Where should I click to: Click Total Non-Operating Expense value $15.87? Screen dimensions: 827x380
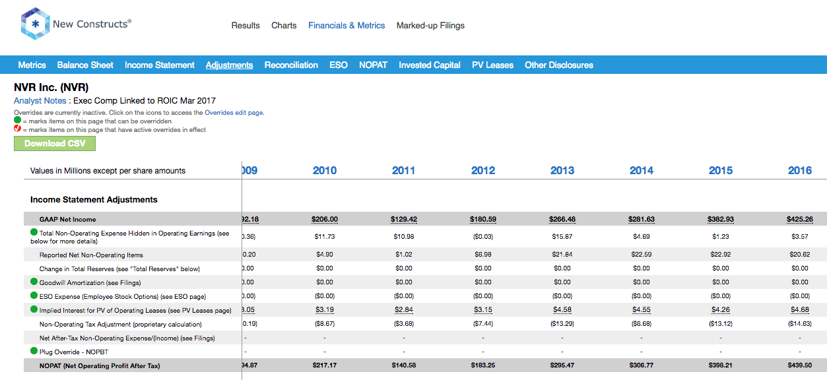[562, 236]
